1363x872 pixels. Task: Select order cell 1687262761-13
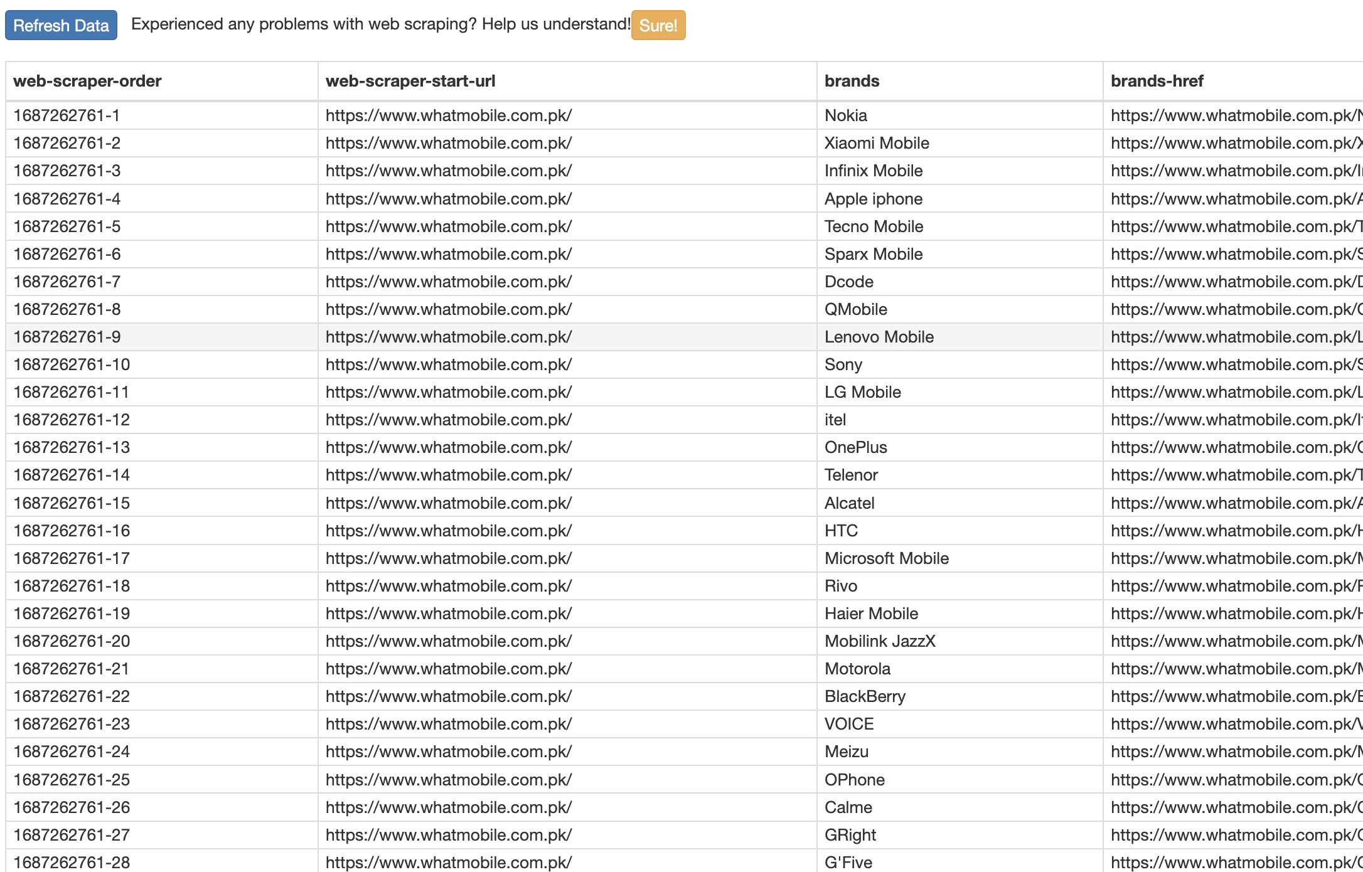162,447
